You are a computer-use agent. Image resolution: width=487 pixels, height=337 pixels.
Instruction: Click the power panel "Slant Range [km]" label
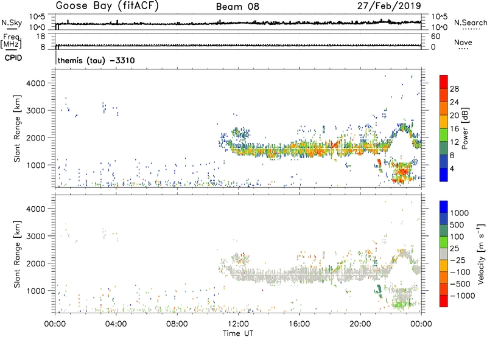click(18, 128)
